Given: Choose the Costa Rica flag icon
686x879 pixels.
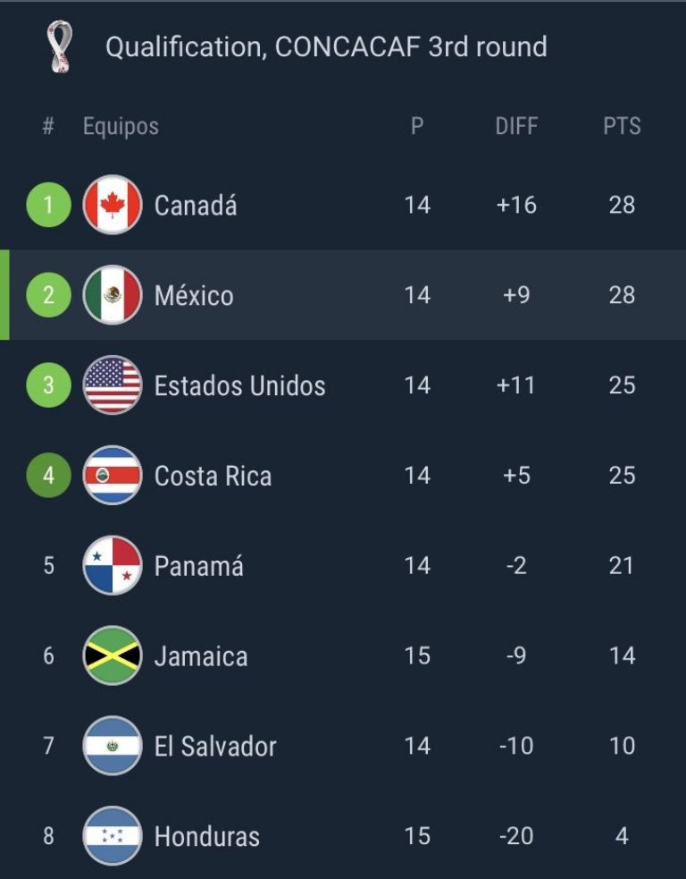Looking at the screenshot, I should [x=113, y=476].
